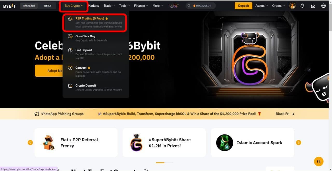
Task: Open the notification bell icon
Action: (x=302, y=5)
